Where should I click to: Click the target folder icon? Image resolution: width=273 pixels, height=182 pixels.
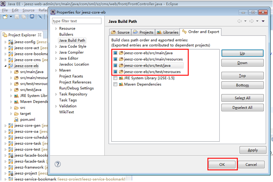point(16,114)
